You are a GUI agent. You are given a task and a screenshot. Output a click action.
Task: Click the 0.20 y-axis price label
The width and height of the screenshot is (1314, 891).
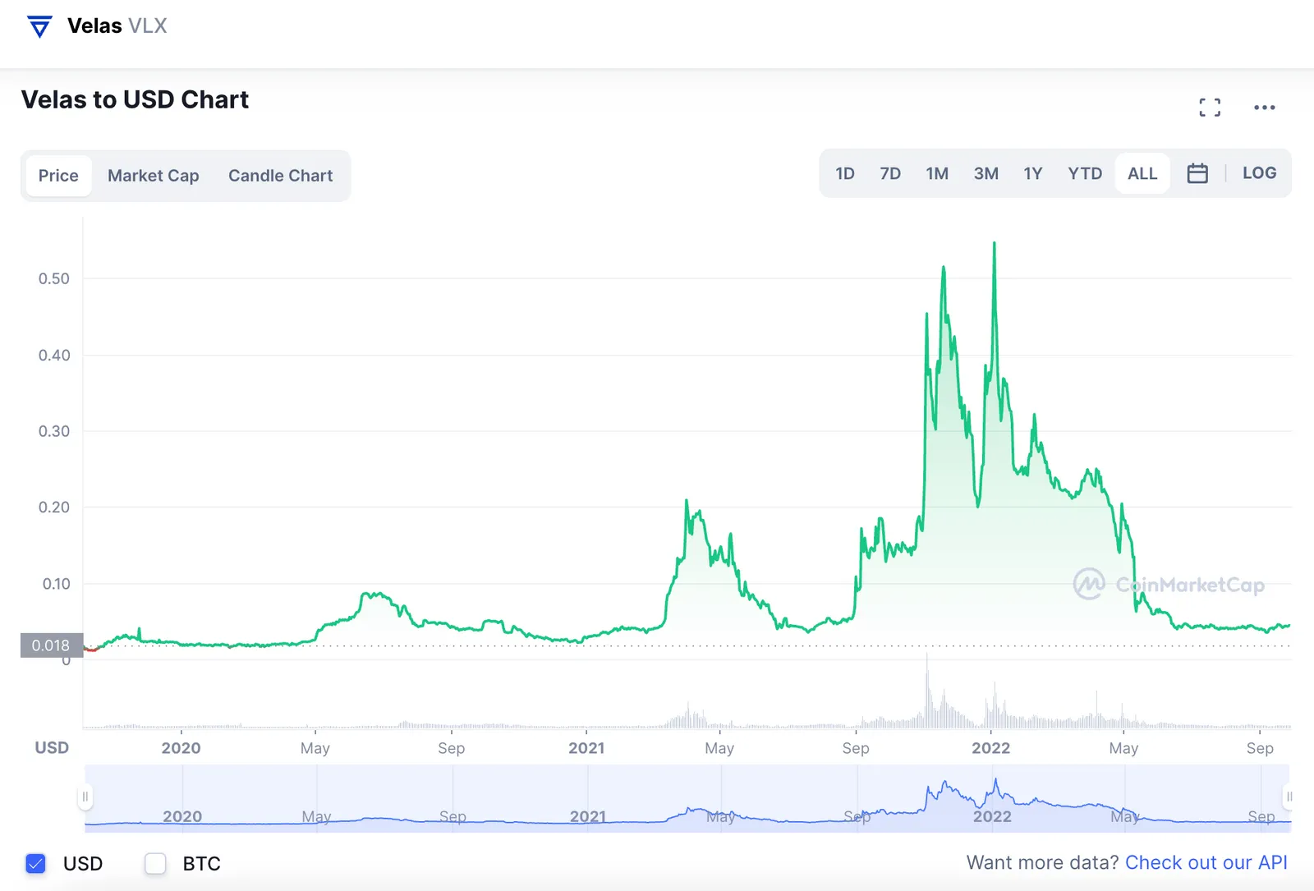pos(54,508)
